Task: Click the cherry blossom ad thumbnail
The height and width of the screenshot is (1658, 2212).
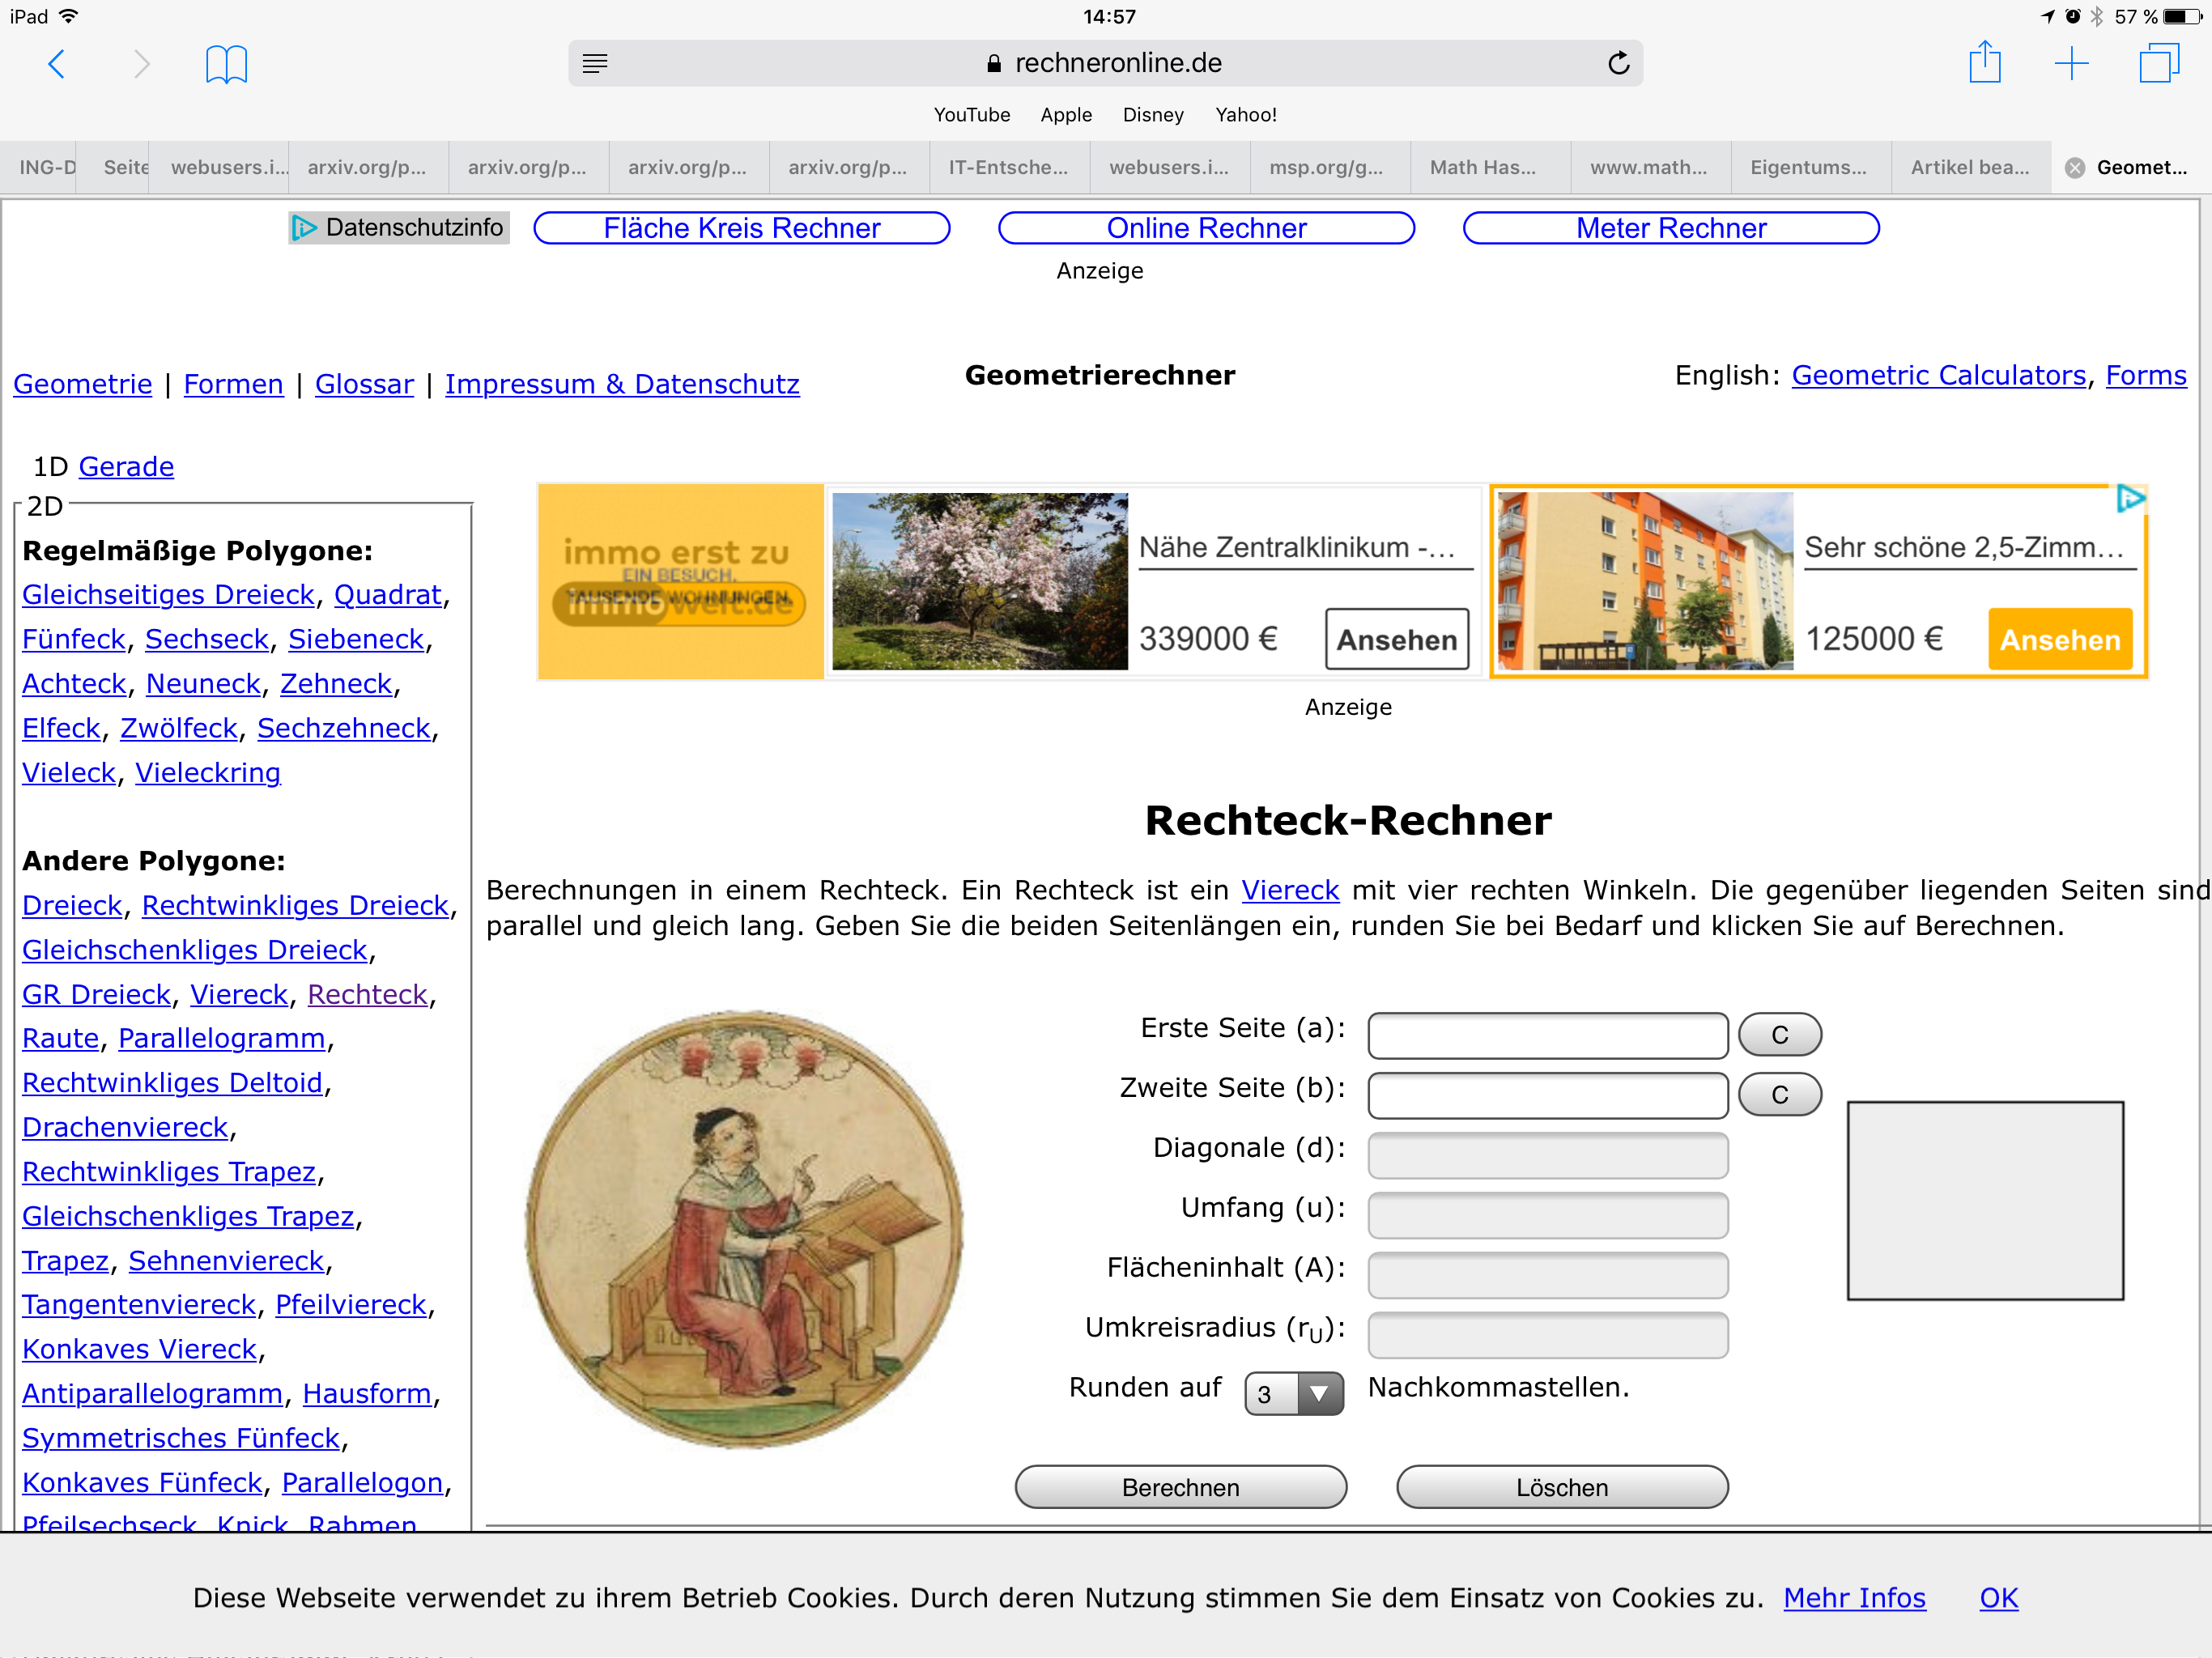Action: [x=979, y=581]
